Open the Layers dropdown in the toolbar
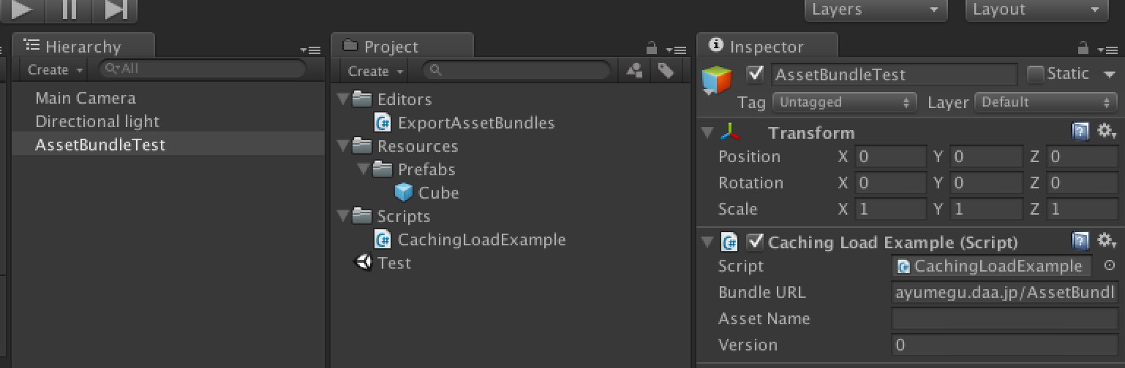This screenshot has height=368, width=1125. click(876, 9)
